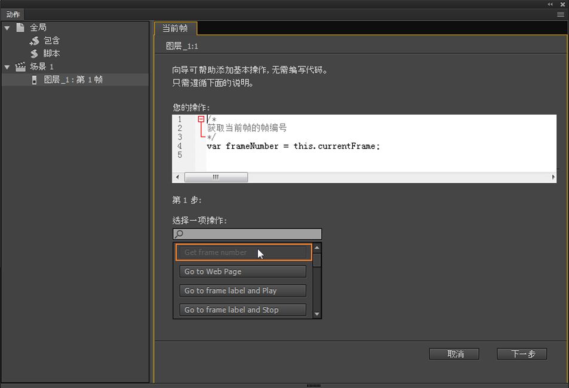Image resolution: width=569 pixels, height=388 pixels.
Task: Click the code editor horizontal scrollbar thumb
Action: click(x=216, y=177)
